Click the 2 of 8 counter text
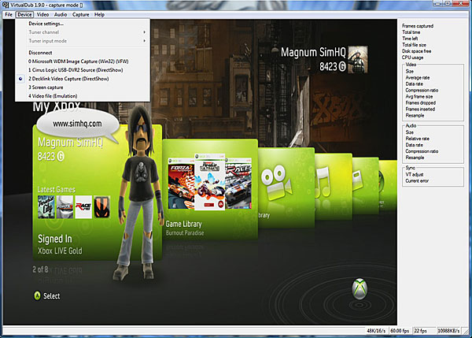This screenshot has height=338, width=472. coord(40,269)
